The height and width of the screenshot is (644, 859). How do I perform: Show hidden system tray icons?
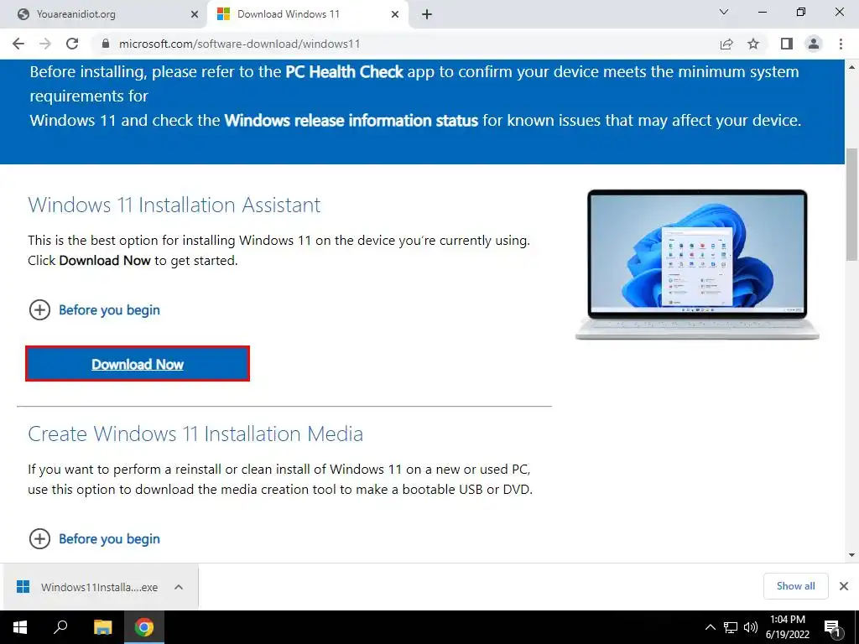pos(710,627)
